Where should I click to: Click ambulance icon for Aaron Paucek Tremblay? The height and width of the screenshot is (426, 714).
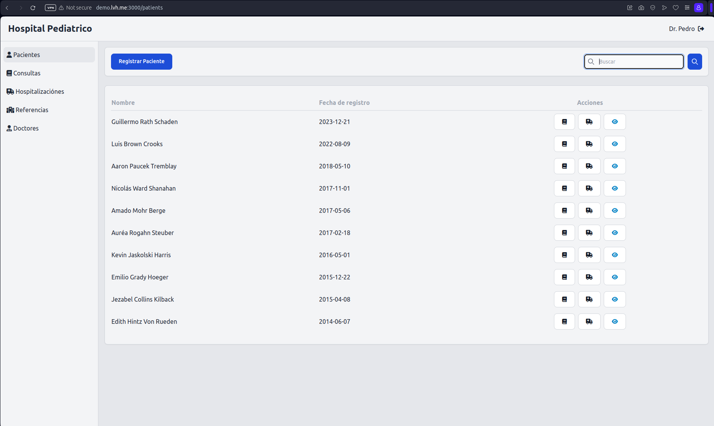click(x=589, y=166)
